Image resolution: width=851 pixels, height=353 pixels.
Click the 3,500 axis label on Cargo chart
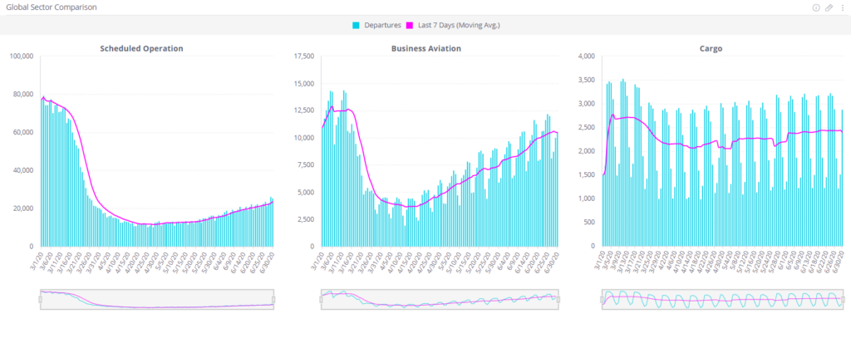coord(587,80)
